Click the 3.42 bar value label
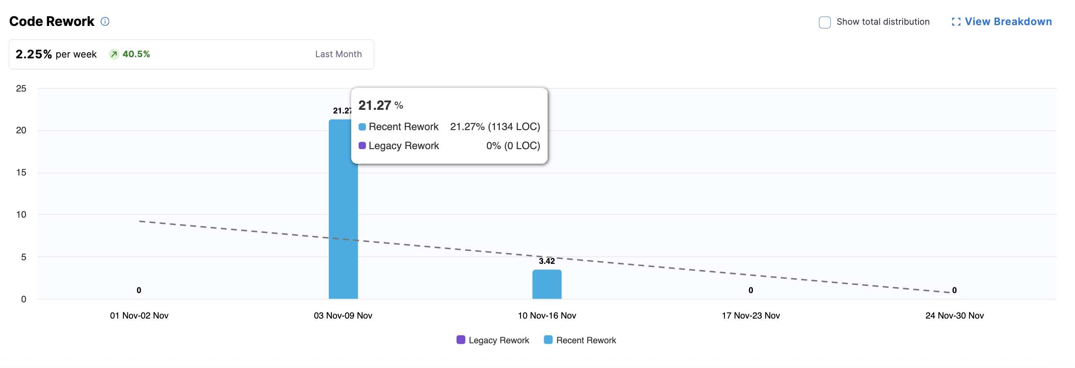 pos(547,261)
